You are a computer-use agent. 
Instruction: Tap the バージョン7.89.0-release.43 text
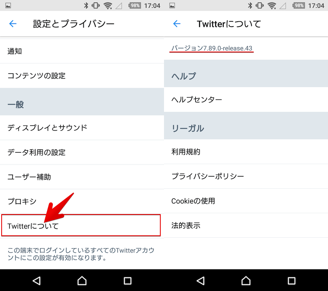tap(212, 48)
